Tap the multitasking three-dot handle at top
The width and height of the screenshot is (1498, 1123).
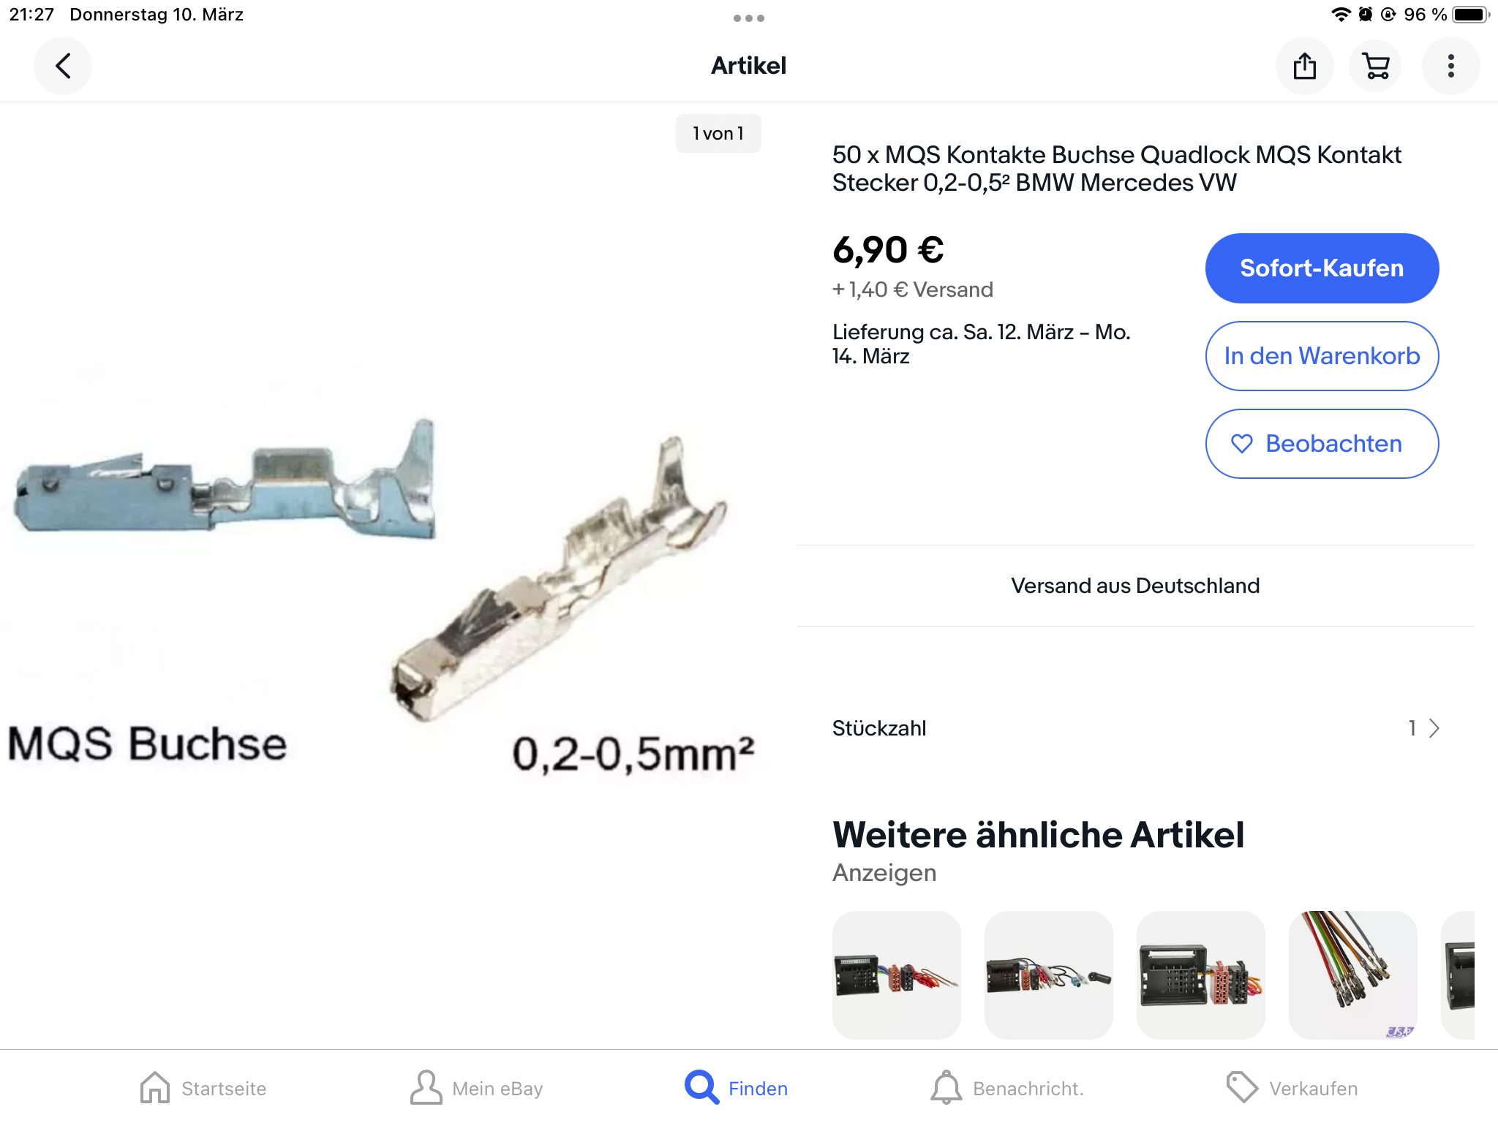pyautogui.click(x=749, y=18)
